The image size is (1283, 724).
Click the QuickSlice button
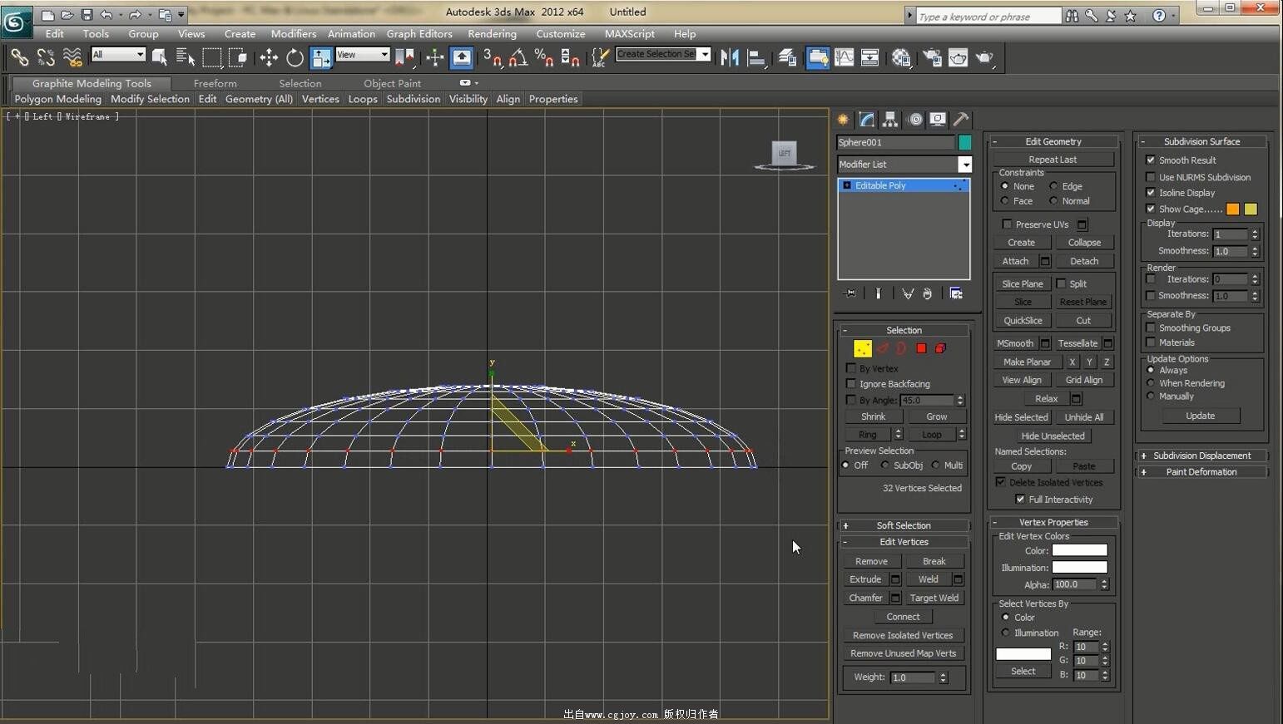pos(1023,320)
